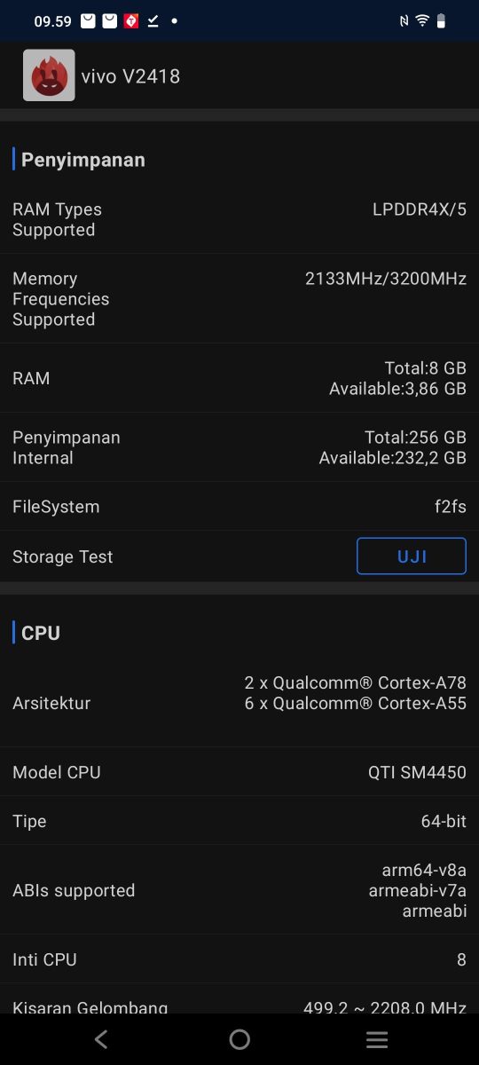Tap the ABIs supported row
Image resolution: width=479 pixels, height=1065 pixels.
239,890
